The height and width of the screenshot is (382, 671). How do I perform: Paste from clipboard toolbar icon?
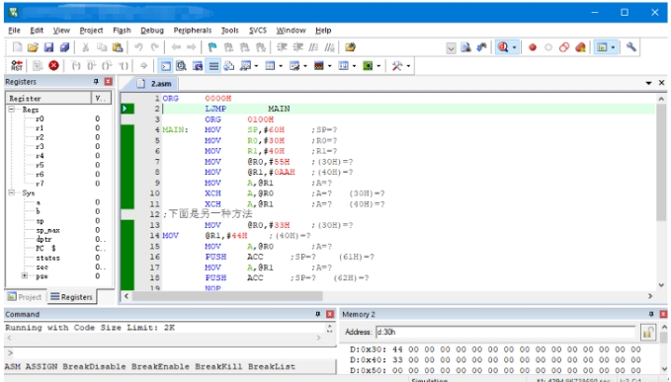coord(118,47)
